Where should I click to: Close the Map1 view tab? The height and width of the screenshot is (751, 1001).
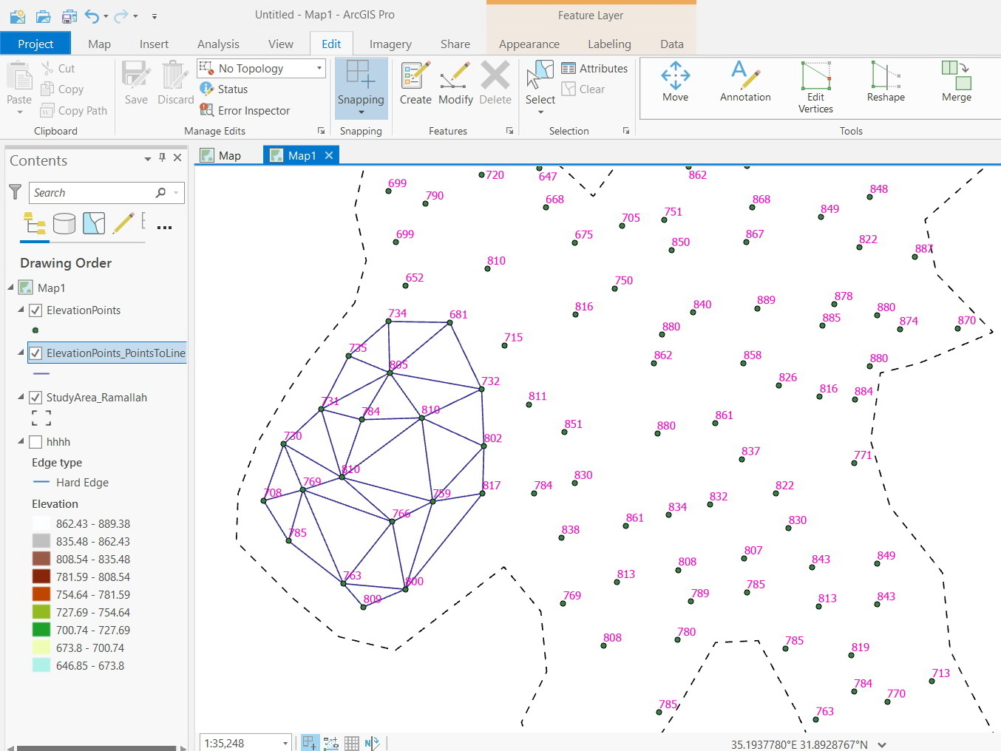pyautogui.click(x=329, y=155)
